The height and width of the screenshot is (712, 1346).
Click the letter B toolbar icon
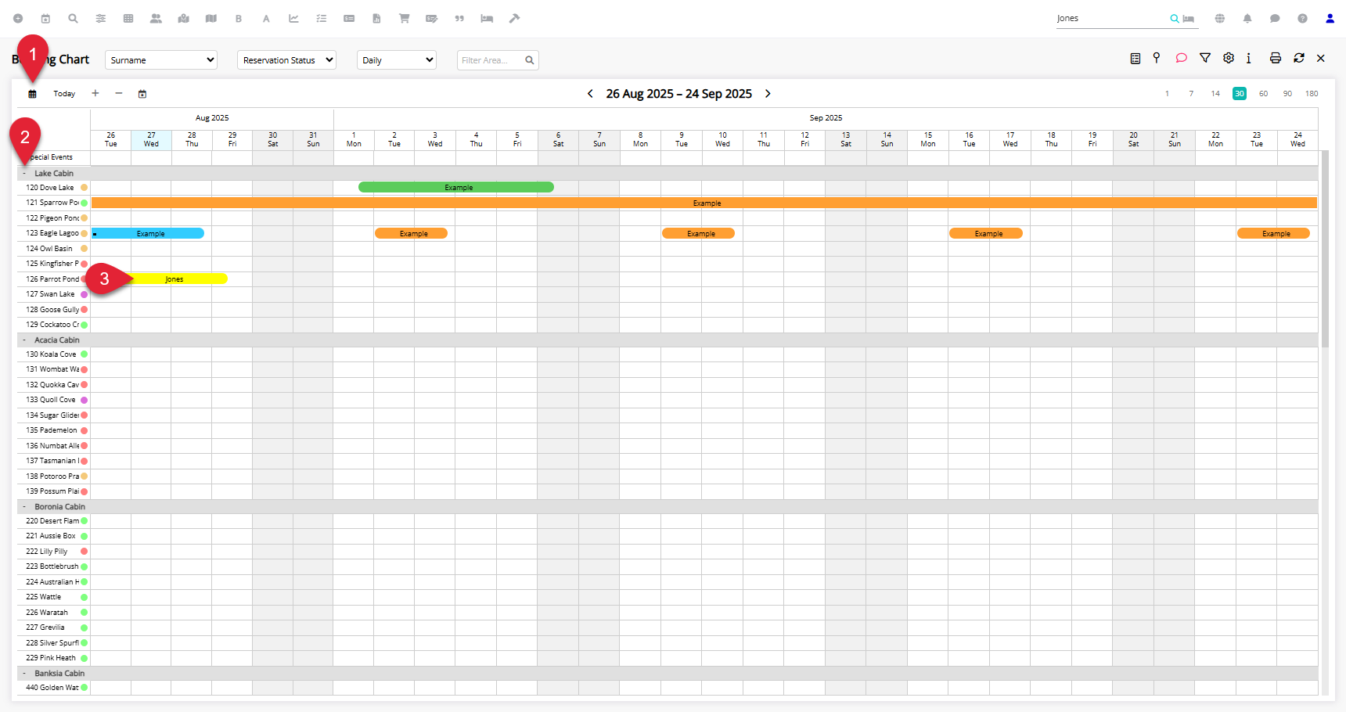point(239,19)
